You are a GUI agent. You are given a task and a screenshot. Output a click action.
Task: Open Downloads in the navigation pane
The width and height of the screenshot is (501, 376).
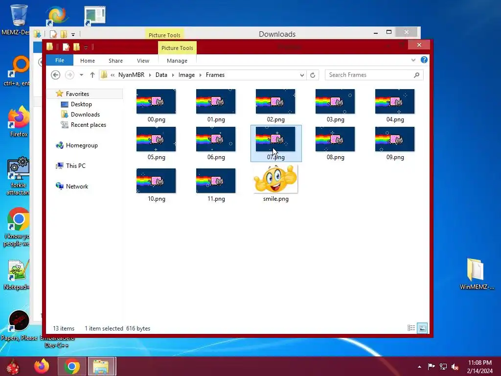(85, 115)
